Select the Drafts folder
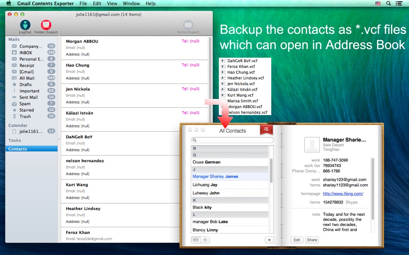The image size is (409, 255). pos(31,84)
